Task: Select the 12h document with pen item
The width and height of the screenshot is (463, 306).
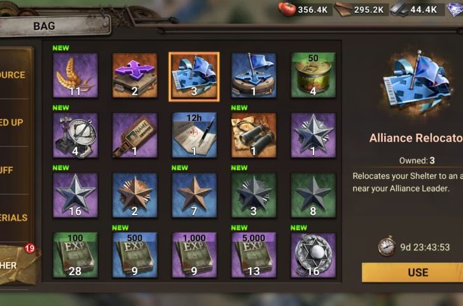Action: 195,136
